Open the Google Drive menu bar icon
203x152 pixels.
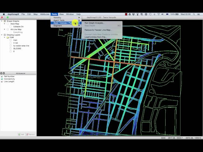pos(130,14)
